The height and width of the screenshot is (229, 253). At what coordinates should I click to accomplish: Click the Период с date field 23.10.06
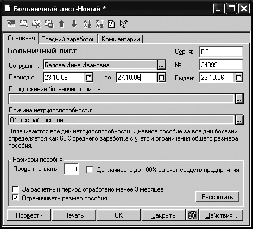(x=64, y=78)
